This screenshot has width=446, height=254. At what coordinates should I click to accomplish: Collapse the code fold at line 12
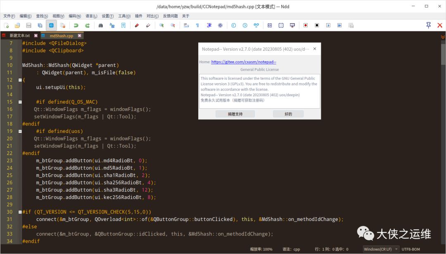click(x=20, y=80)
